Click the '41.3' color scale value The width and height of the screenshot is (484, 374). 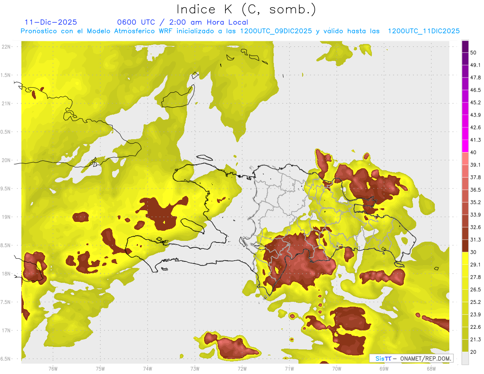(476, 140)
